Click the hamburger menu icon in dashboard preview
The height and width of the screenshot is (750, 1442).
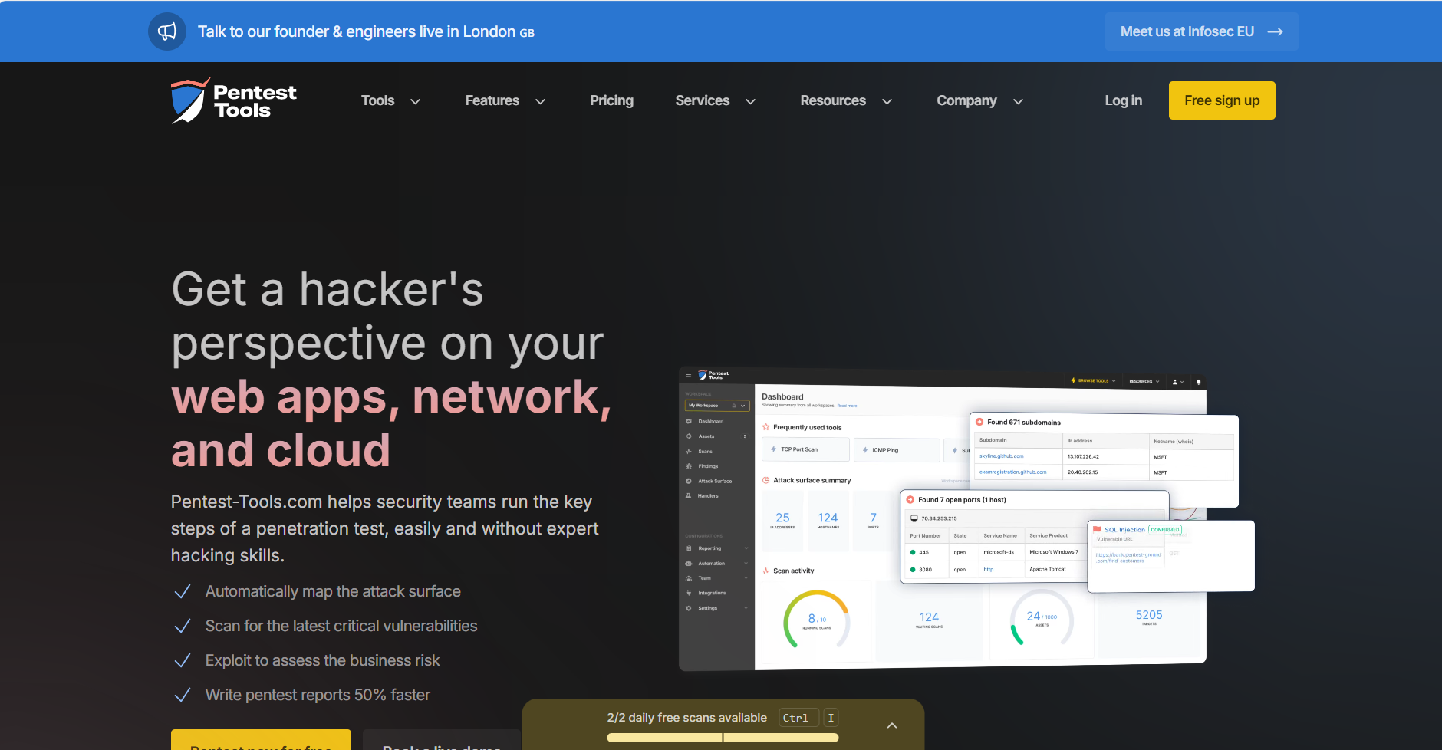(688, 375)
